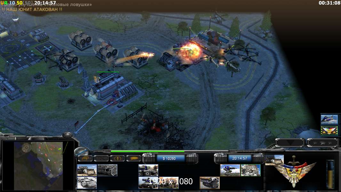Image resolution: width=341 pixels, height=192 pixels.
Task: Select the reactor hit by the missile trail
Action: click(136, 58)
